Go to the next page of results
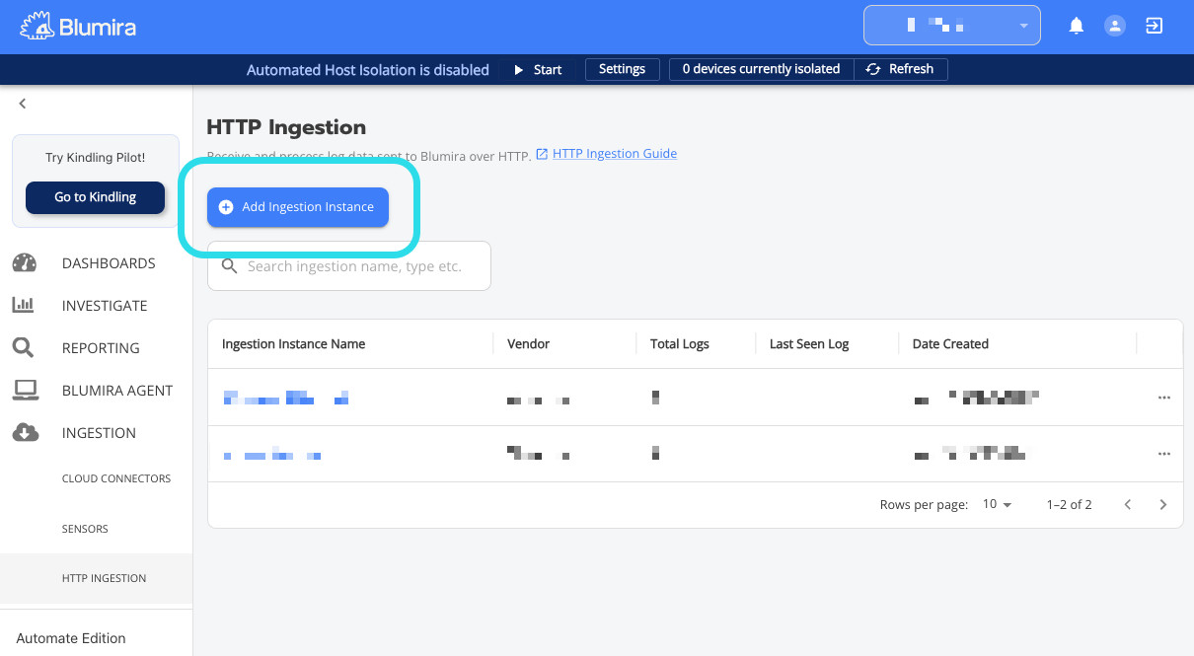This screenshot has height=656, width=1194. [1163, 504]
